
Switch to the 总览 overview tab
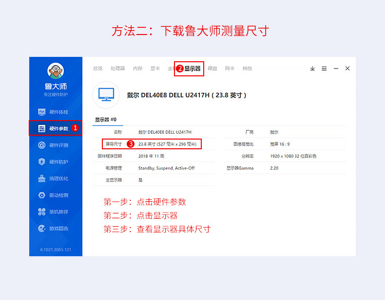click(x=98, y=69)
